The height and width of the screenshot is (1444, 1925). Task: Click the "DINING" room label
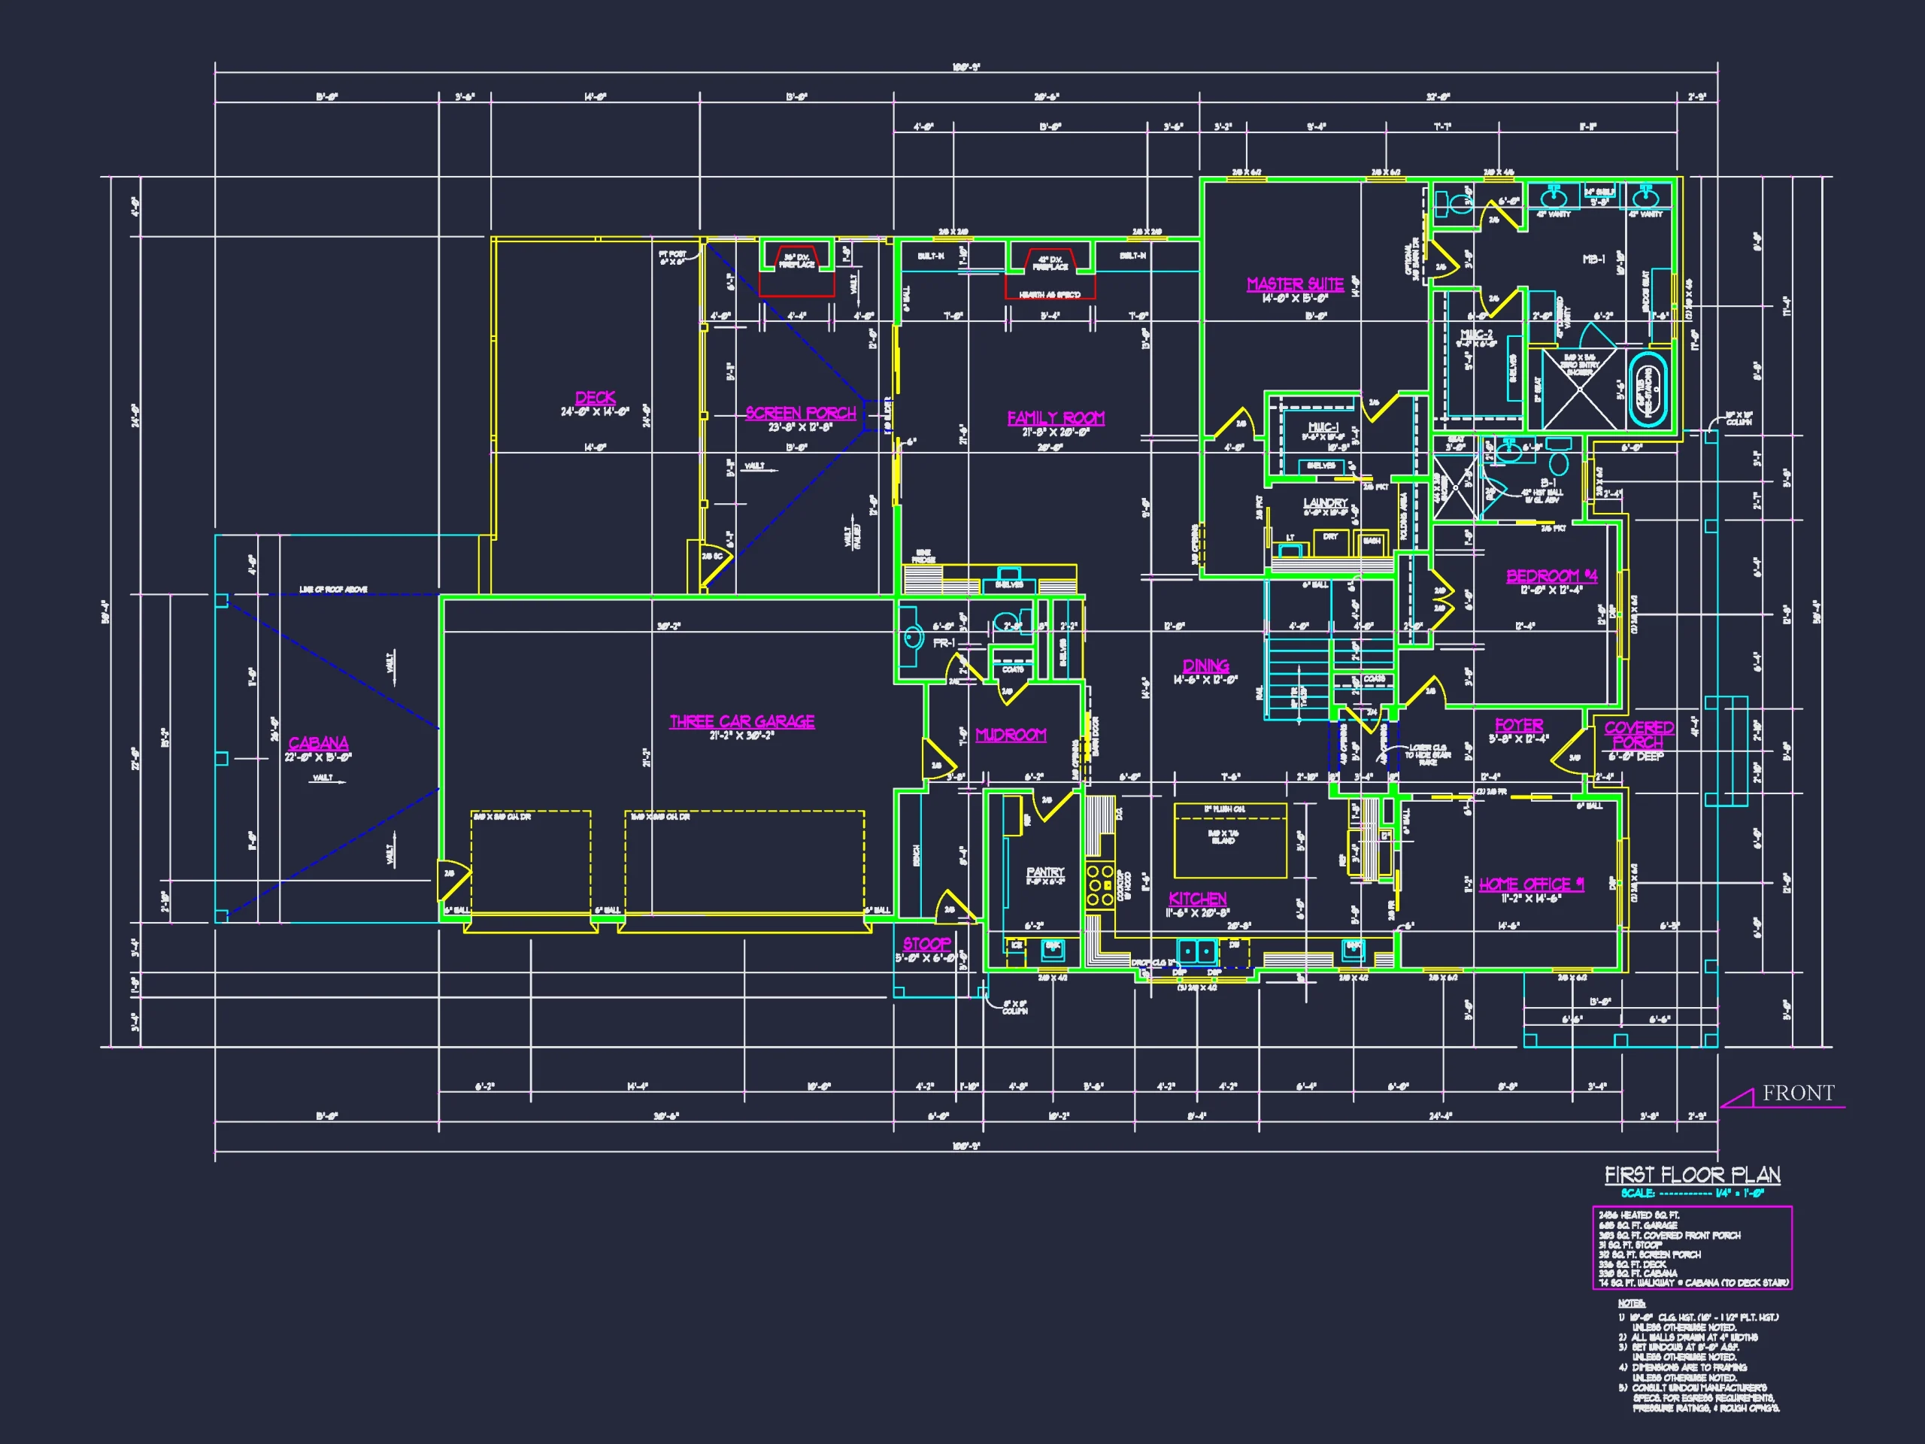tap(1205, 666)
